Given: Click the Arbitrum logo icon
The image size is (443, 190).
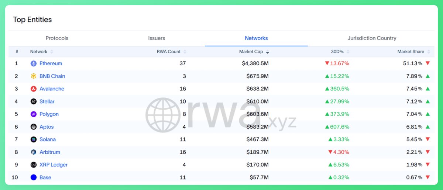Looking at the screenshot, I should (34, 152).
